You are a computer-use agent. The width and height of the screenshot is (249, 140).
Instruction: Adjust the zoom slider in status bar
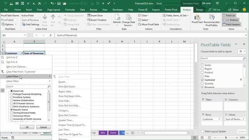(226, 137)
